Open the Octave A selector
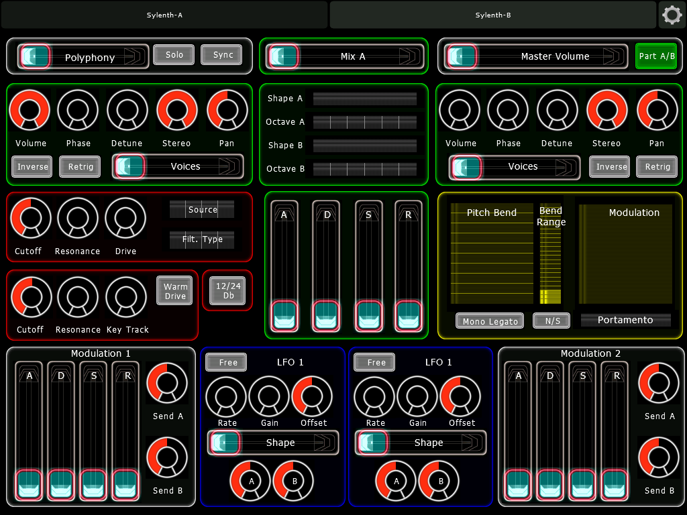 [364, 122]
